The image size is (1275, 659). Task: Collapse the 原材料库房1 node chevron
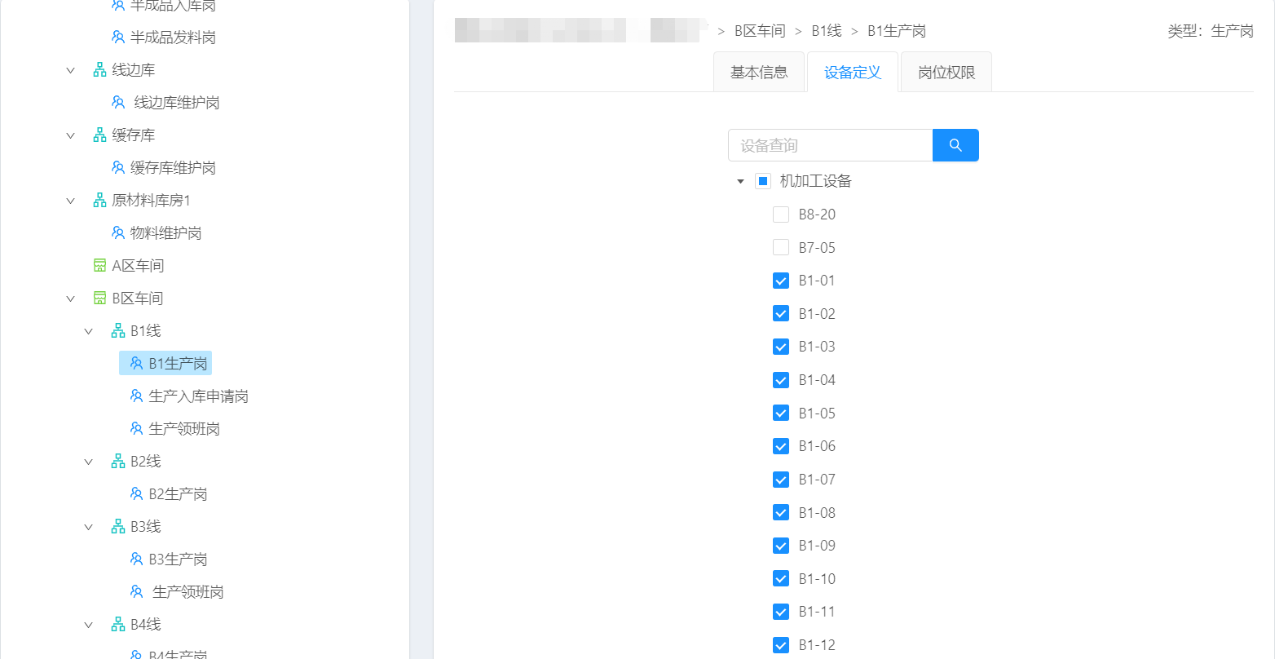(70, 201)
